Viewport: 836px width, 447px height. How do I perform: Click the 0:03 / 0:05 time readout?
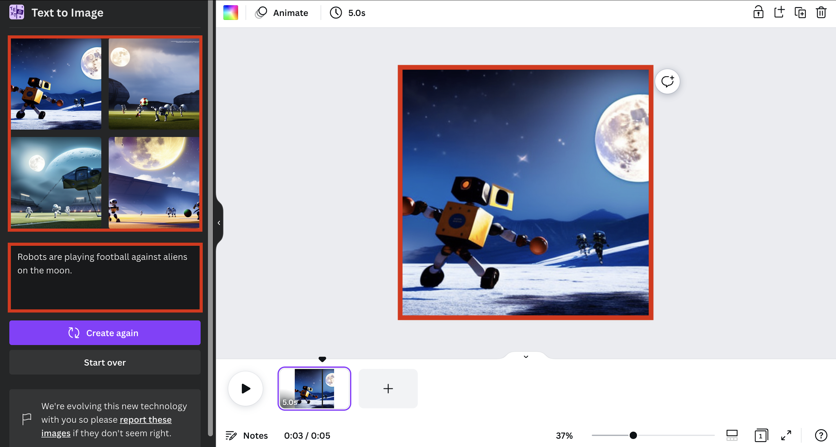point(307,435)
